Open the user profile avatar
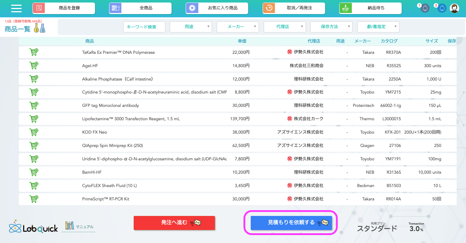 (x=454, y=8)
